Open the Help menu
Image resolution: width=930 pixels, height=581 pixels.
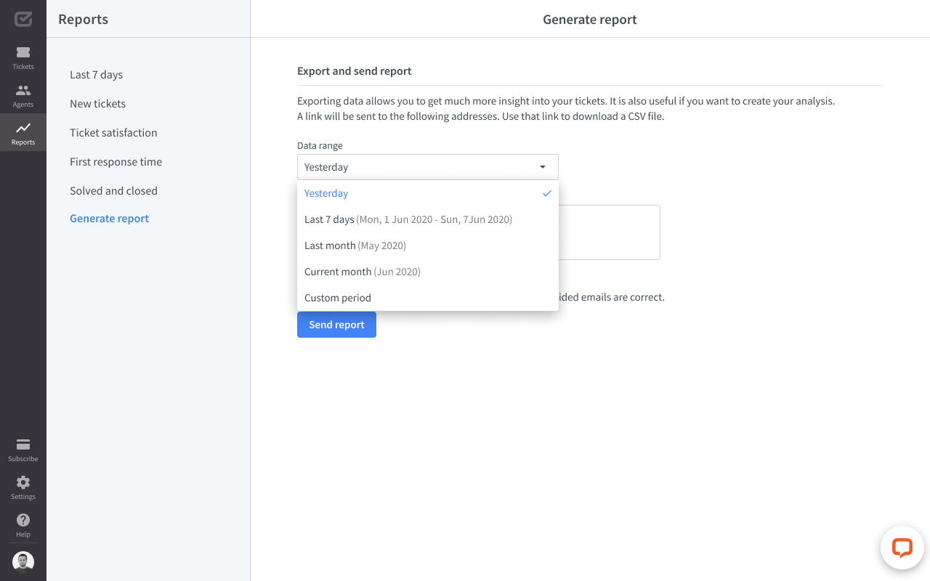[23, 526]
